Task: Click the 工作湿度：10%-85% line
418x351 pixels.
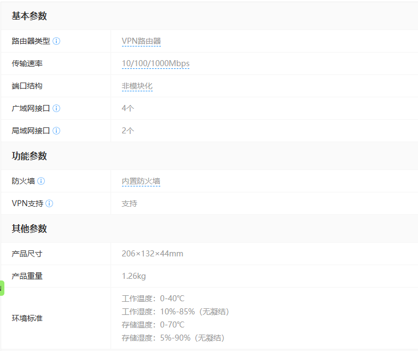Action: coord(176,312)
